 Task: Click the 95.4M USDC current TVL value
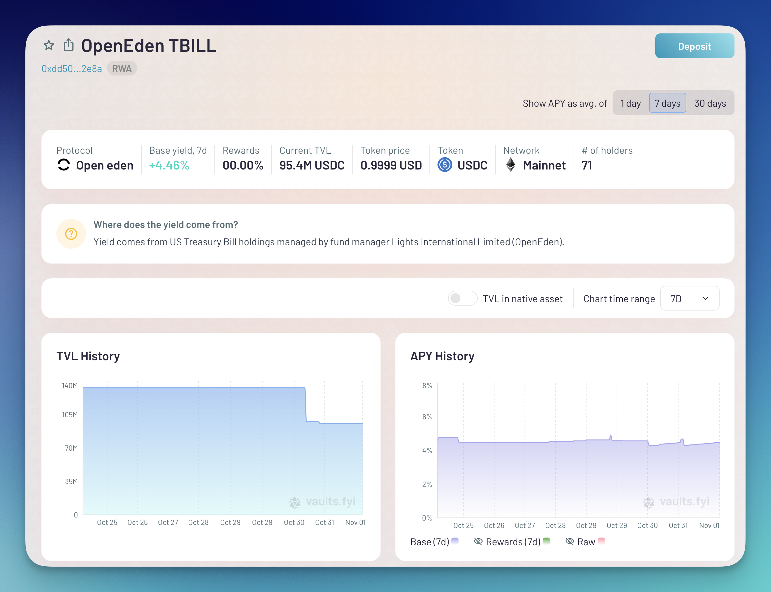[312, 165]
